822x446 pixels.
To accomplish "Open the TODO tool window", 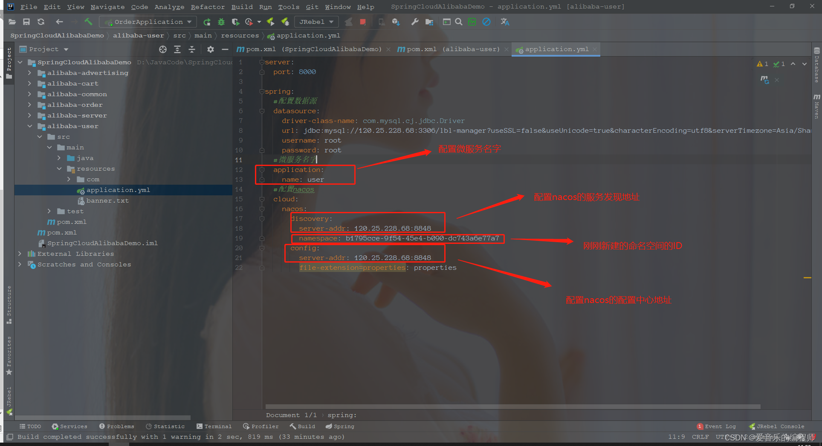I will pyautogui.click(x=30, y=426).
